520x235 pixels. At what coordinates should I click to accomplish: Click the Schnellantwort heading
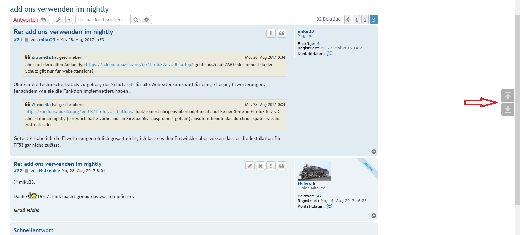(x=33, y=231)
